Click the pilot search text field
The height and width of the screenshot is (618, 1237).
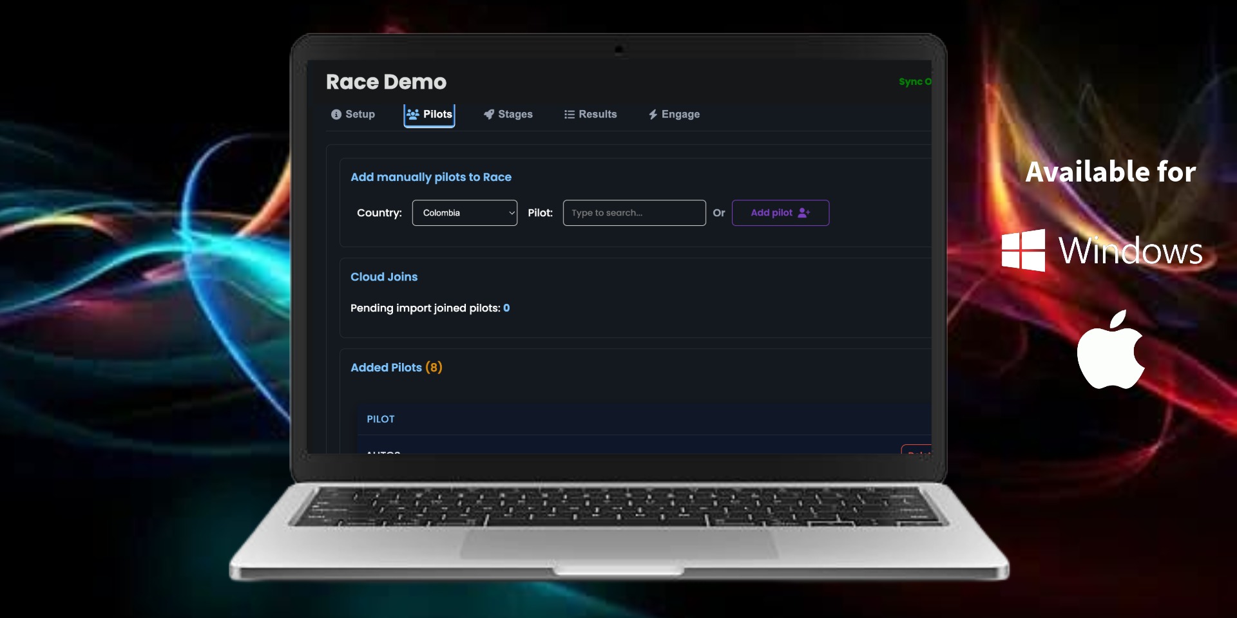633,212
